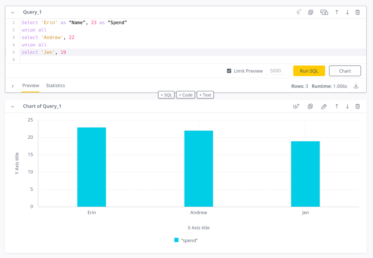Duplicate the Chart of Query_1 cell

[310, 107]
